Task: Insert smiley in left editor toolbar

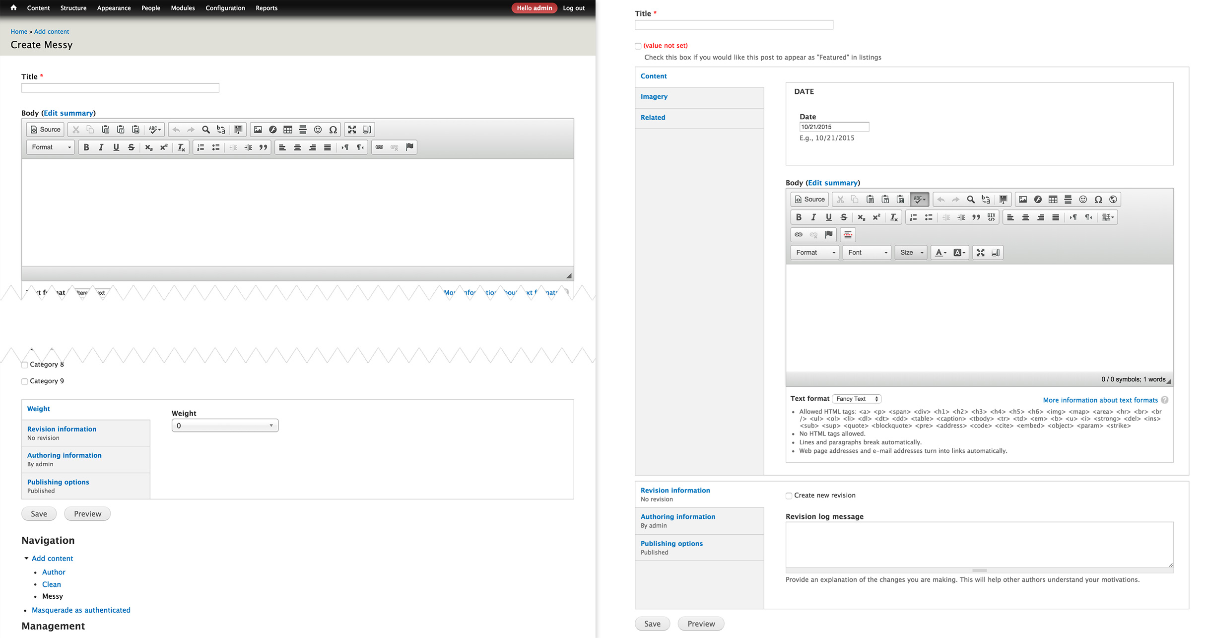Action: (x=318, y=130)
